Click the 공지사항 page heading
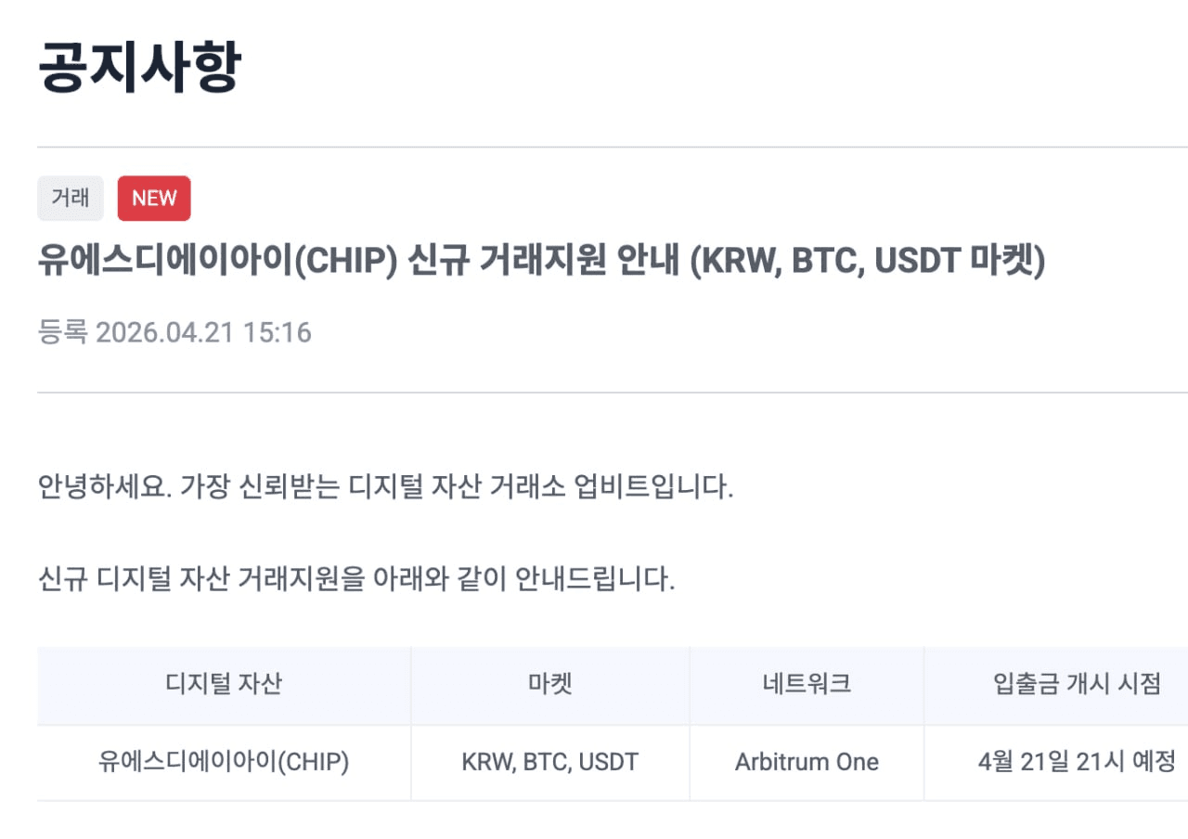This screenshot has width=1188, height=839. (139, 67)
